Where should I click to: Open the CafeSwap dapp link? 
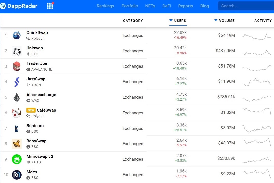click(46, 110)
